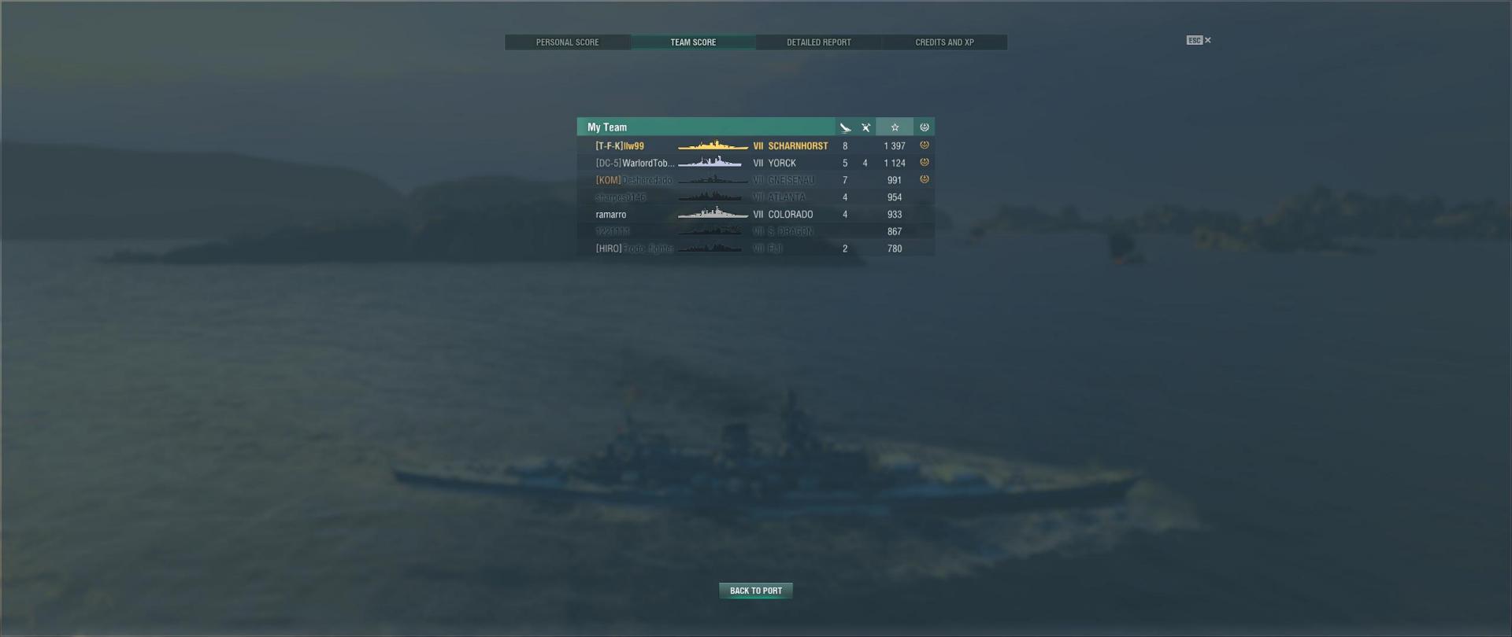Click the emblem badge in WarlordTob's row
Viewport: 1512px width, 637px height.
tap(925, 163)
